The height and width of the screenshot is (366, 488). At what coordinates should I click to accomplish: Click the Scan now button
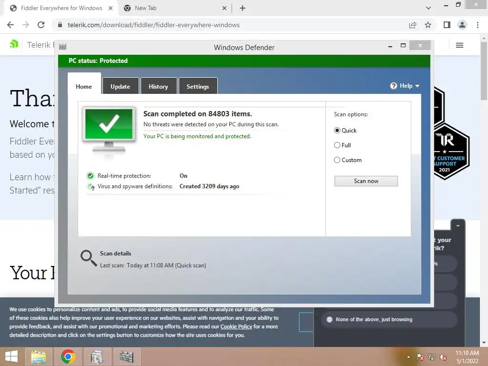tap(366, 181)
